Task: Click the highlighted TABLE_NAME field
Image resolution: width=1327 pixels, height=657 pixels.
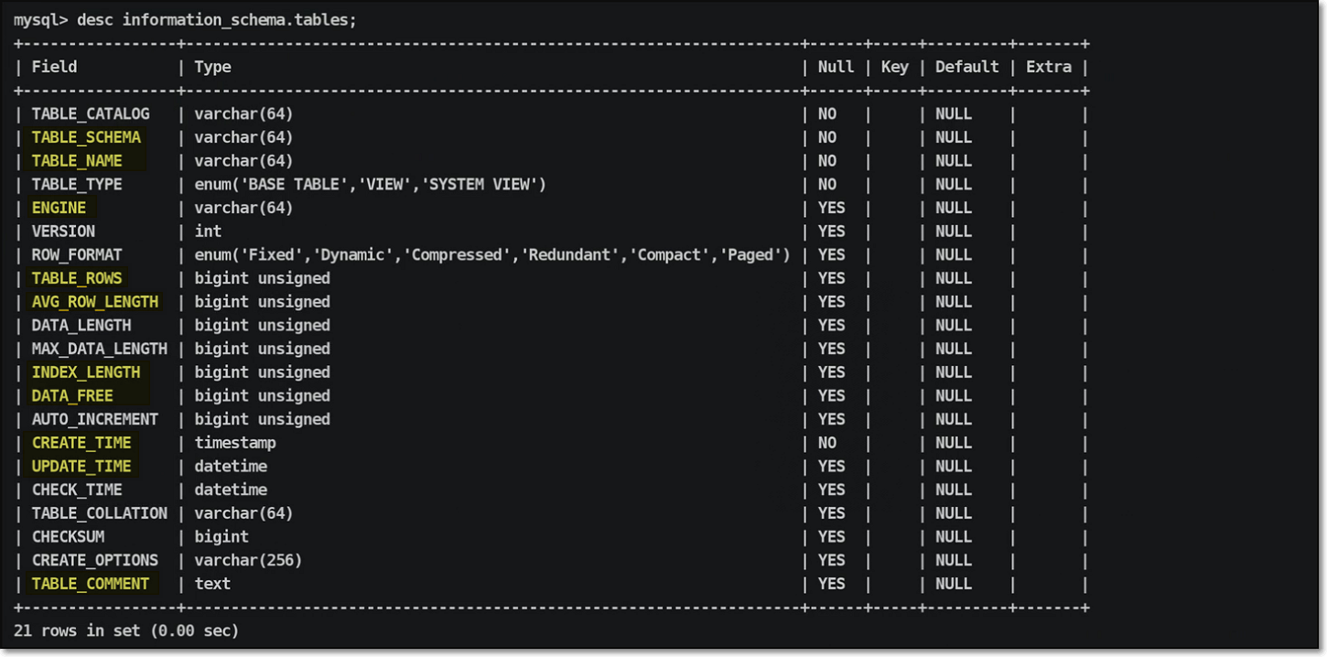Action: [77, 161]
